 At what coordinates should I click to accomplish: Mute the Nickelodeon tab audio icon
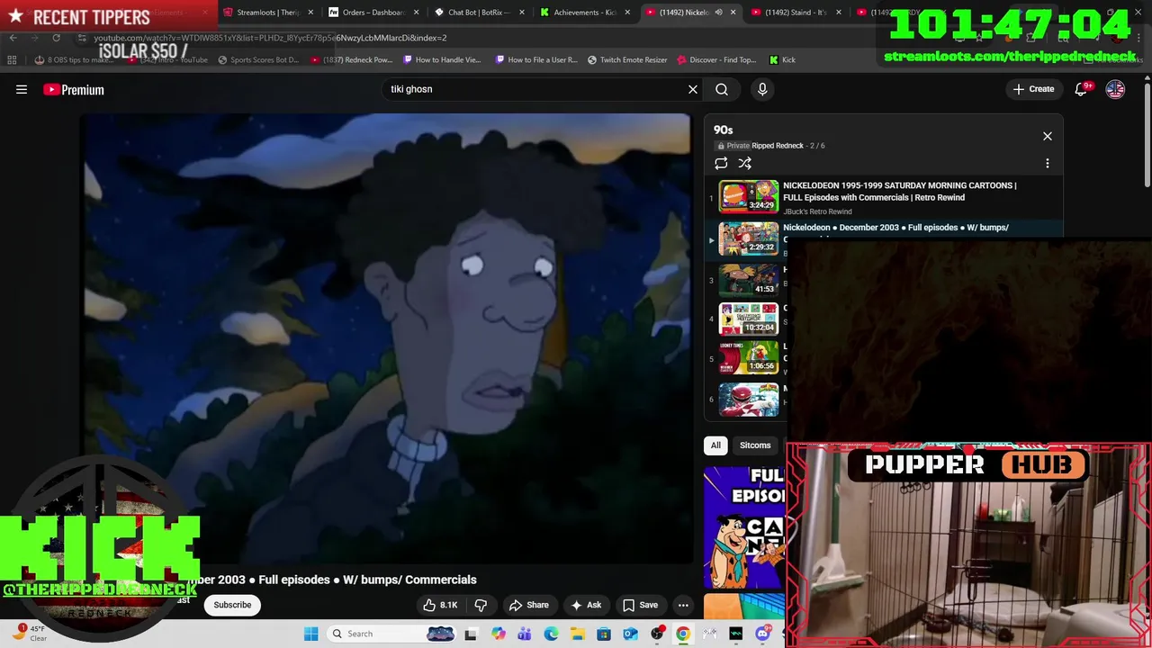718,13
